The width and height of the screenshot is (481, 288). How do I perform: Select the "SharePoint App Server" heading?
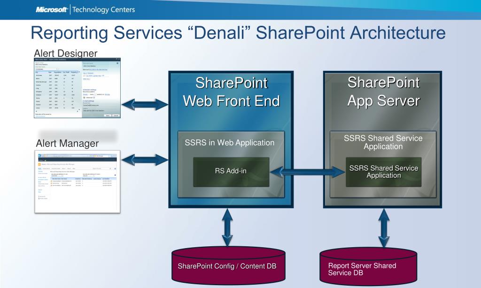coord(383,91)
